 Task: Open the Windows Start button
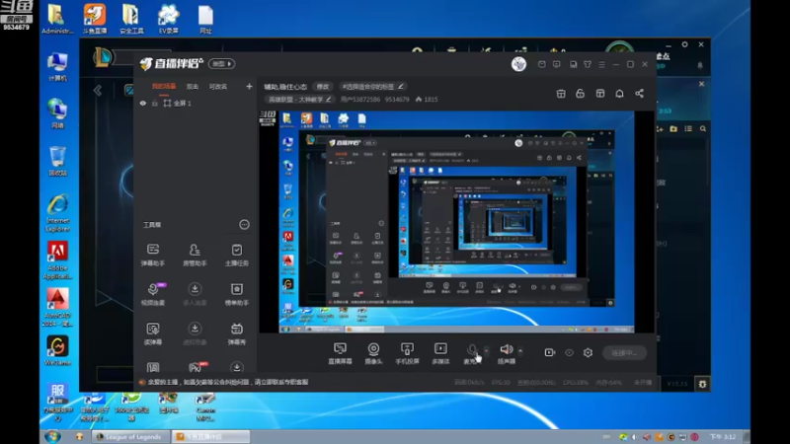click(52, 436)
